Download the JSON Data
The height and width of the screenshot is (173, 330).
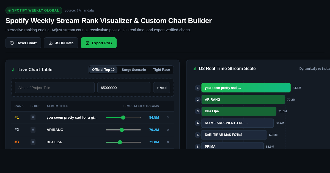coord(61,43)
